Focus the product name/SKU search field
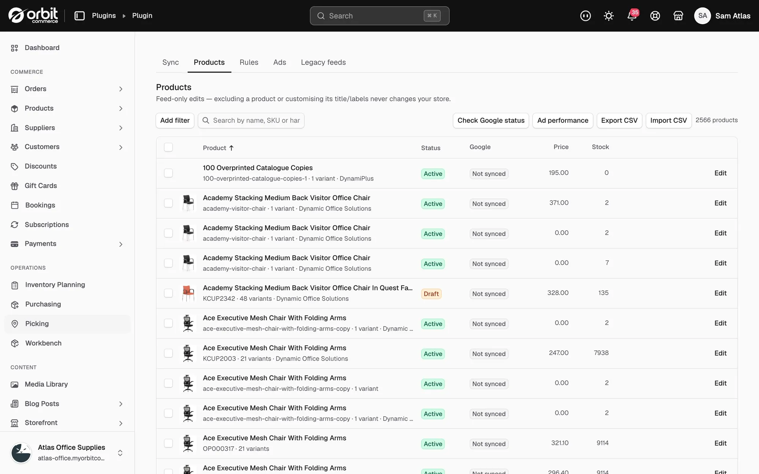 (x=251, y=121)
